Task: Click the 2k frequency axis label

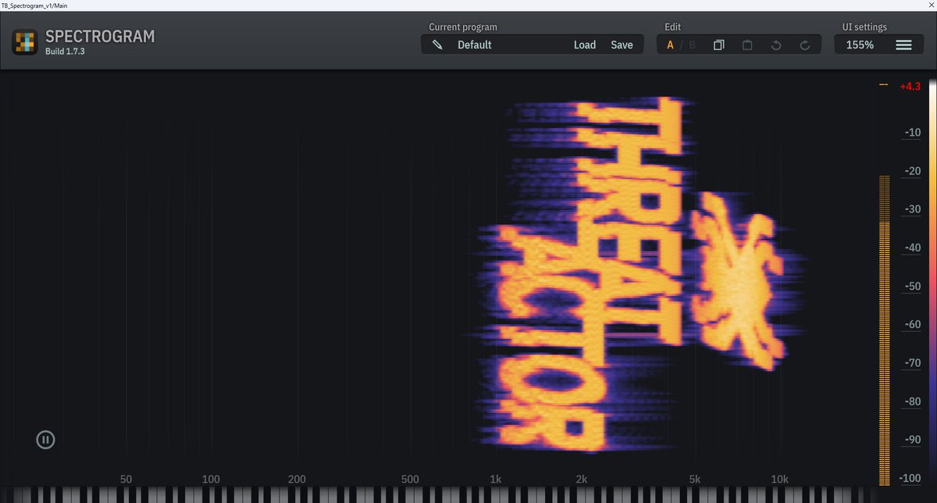Action: coord(581,479)
